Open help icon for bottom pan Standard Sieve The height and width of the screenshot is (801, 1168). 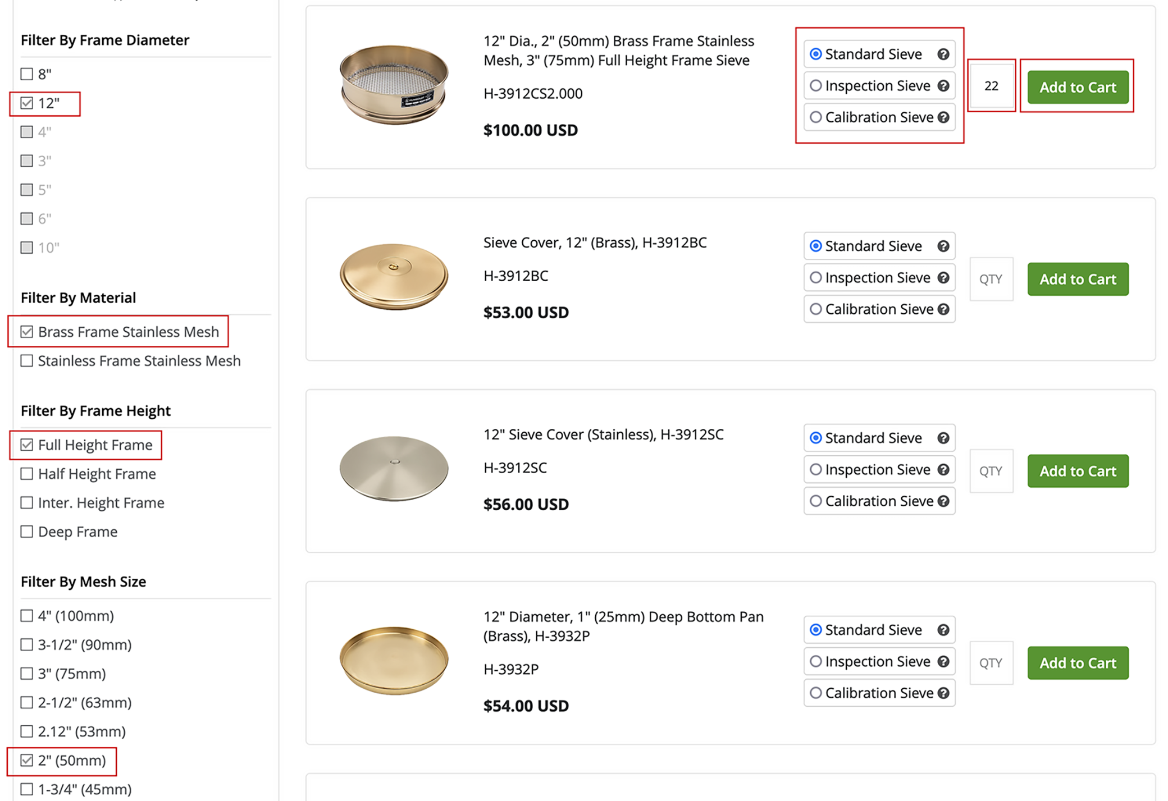tap(943, 630)
